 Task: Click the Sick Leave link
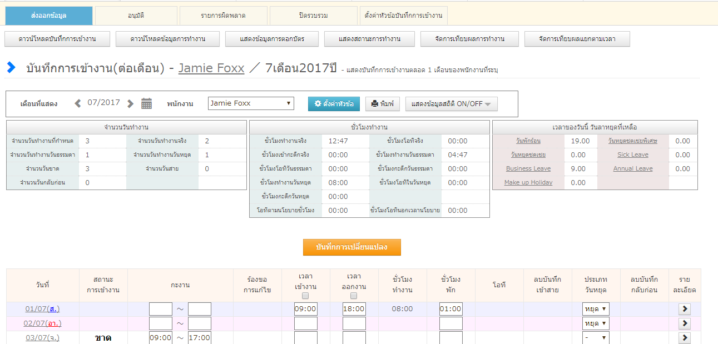pyautogui.click(x=632, y=155)
